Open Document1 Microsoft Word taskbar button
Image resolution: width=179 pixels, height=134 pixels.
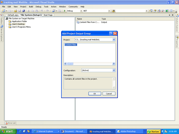74,131
